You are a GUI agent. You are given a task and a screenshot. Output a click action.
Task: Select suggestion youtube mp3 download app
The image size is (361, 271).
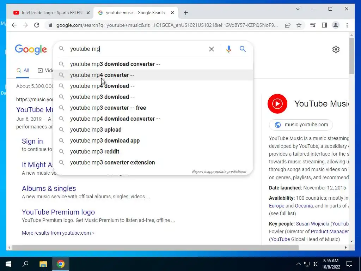point(153,140)
